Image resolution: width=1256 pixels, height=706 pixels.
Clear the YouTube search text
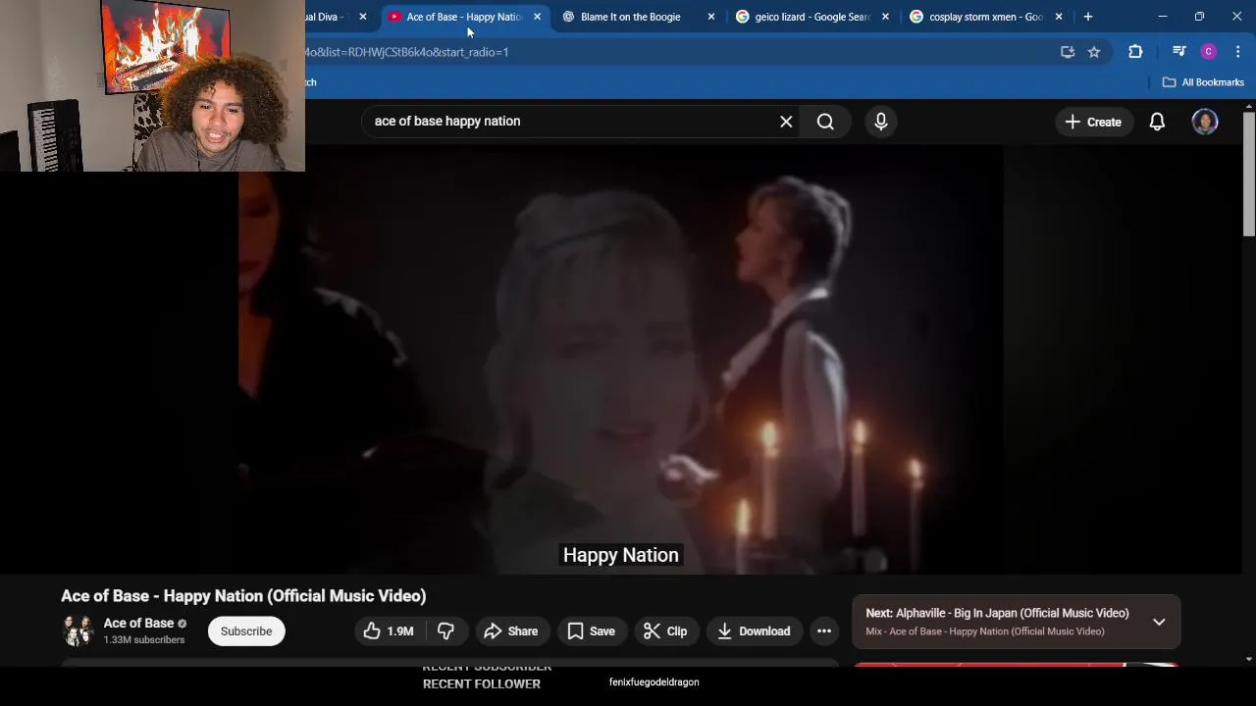click(x=786, y=122)
